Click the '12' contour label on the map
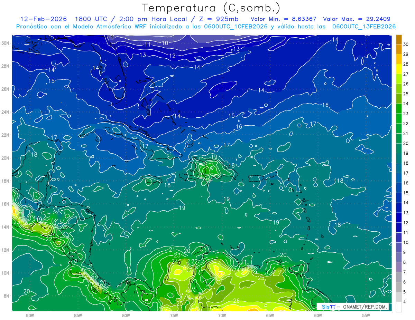Image resolution: width=415 pixels, height=320 pixels. click(x=172, y=56)
